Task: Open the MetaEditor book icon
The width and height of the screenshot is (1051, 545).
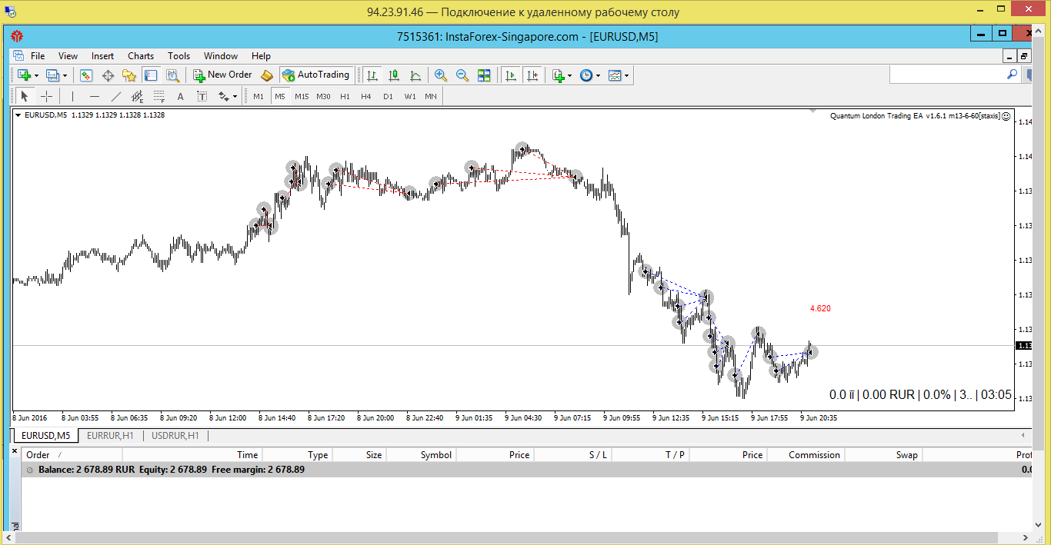Action: 267,75
